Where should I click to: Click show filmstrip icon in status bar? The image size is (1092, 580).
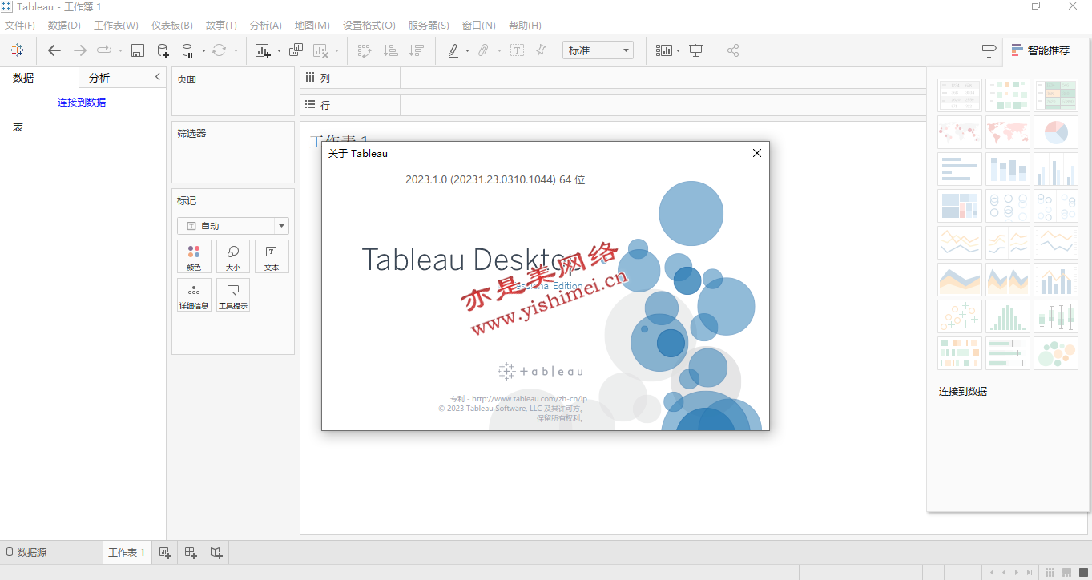(x=1066, y=572)
